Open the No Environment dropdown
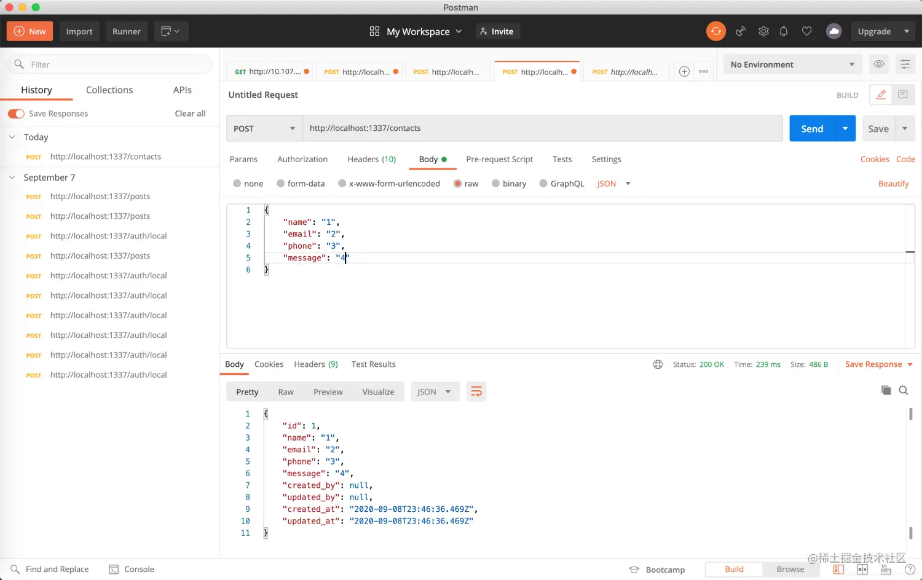This screenshot has height=580, width=922. click(792, 64)
